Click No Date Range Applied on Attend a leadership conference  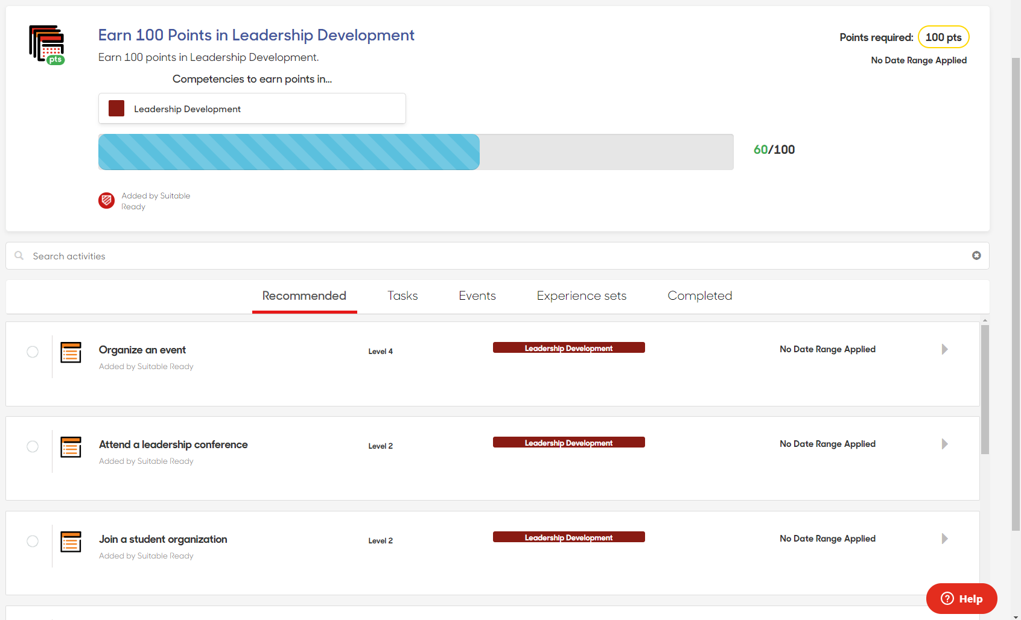pos(827,444)
